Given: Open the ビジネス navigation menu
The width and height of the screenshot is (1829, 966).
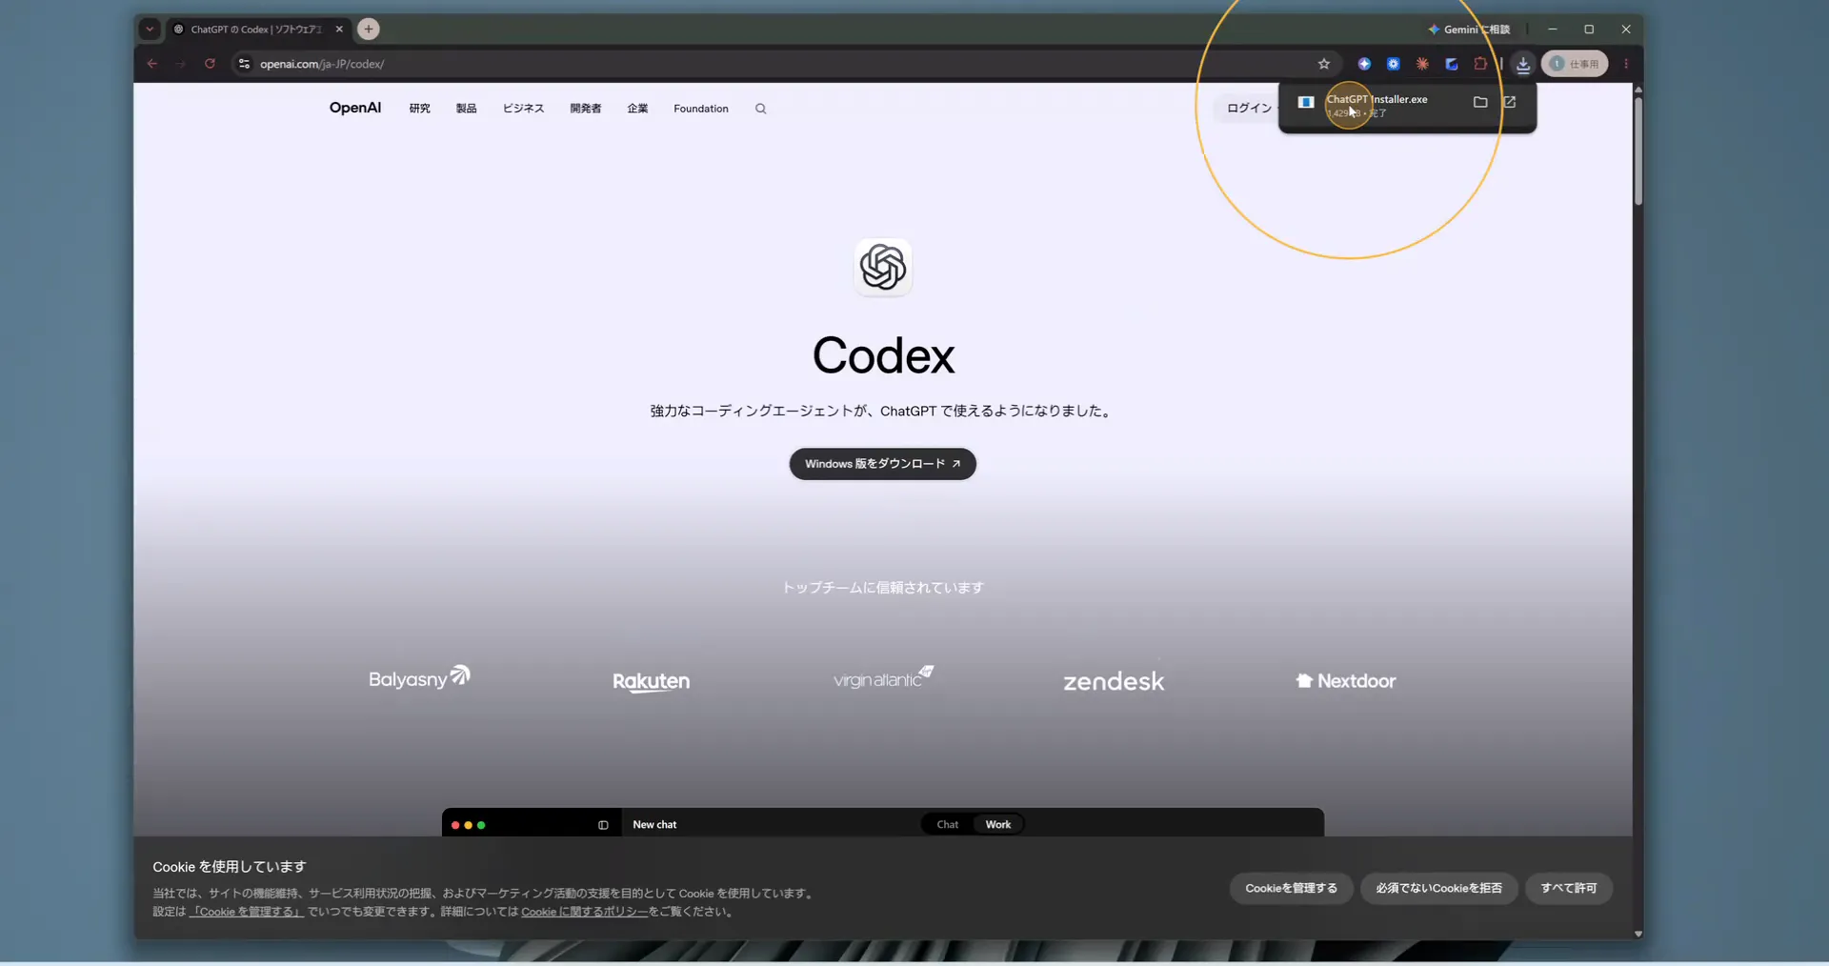Looking at the screenshot, I should 523,109.
